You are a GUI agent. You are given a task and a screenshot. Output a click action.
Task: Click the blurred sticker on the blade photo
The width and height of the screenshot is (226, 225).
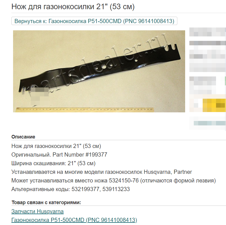pyautogui.click(x=40, y=96)
